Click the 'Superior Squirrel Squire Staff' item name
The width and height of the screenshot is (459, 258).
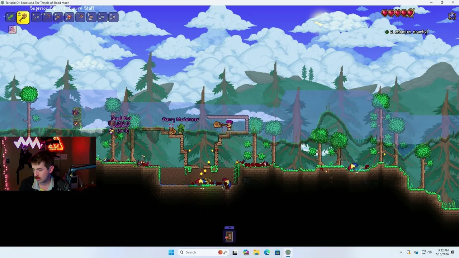coord(62,8)
